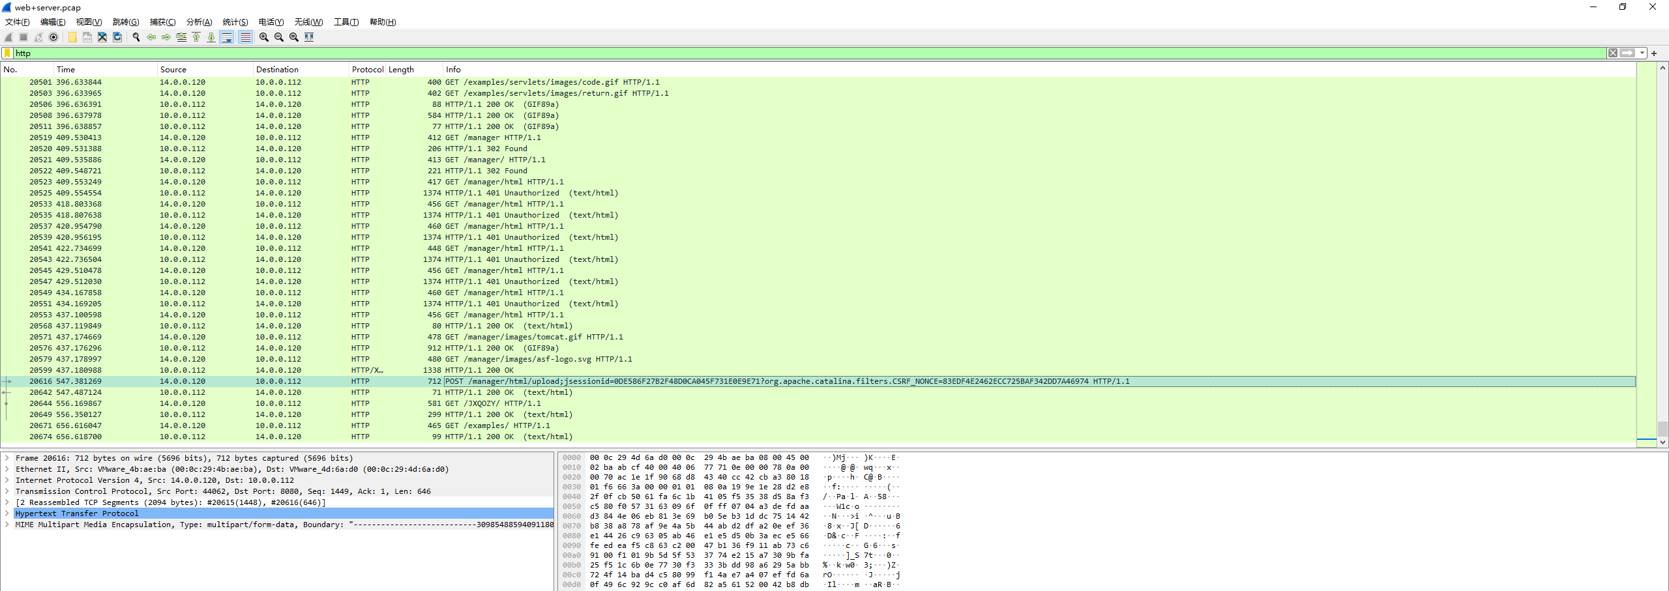1669x591 pixels.
Task: Sort by the Protocol column header
Action: tap(368, 70)
